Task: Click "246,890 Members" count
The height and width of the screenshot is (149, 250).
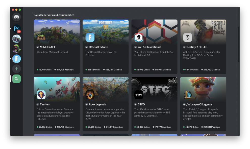Action: click(x=113, y=127)
